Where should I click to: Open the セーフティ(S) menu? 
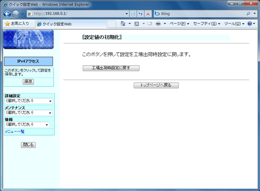pyautogui.click(x=206, y=24)
